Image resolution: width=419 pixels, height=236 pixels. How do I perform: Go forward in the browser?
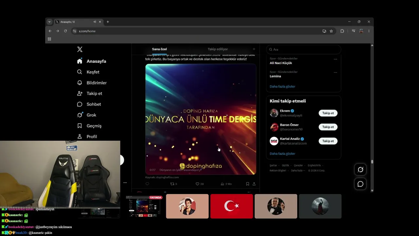(x=58, y=31)
